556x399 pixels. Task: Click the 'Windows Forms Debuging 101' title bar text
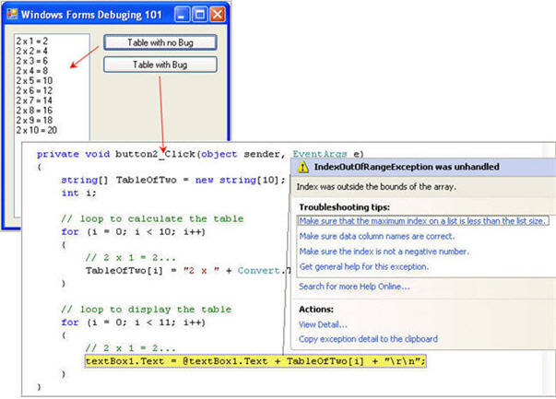coord(91,15)
